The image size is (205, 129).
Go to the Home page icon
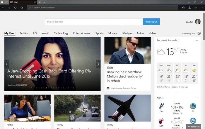(x=22, y=8)
